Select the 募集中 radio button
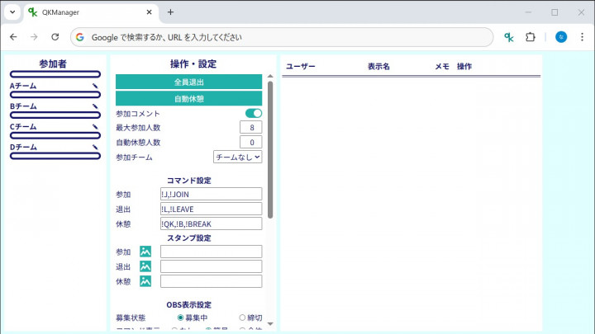The image size is (595, 334). [x=181, y=318]
